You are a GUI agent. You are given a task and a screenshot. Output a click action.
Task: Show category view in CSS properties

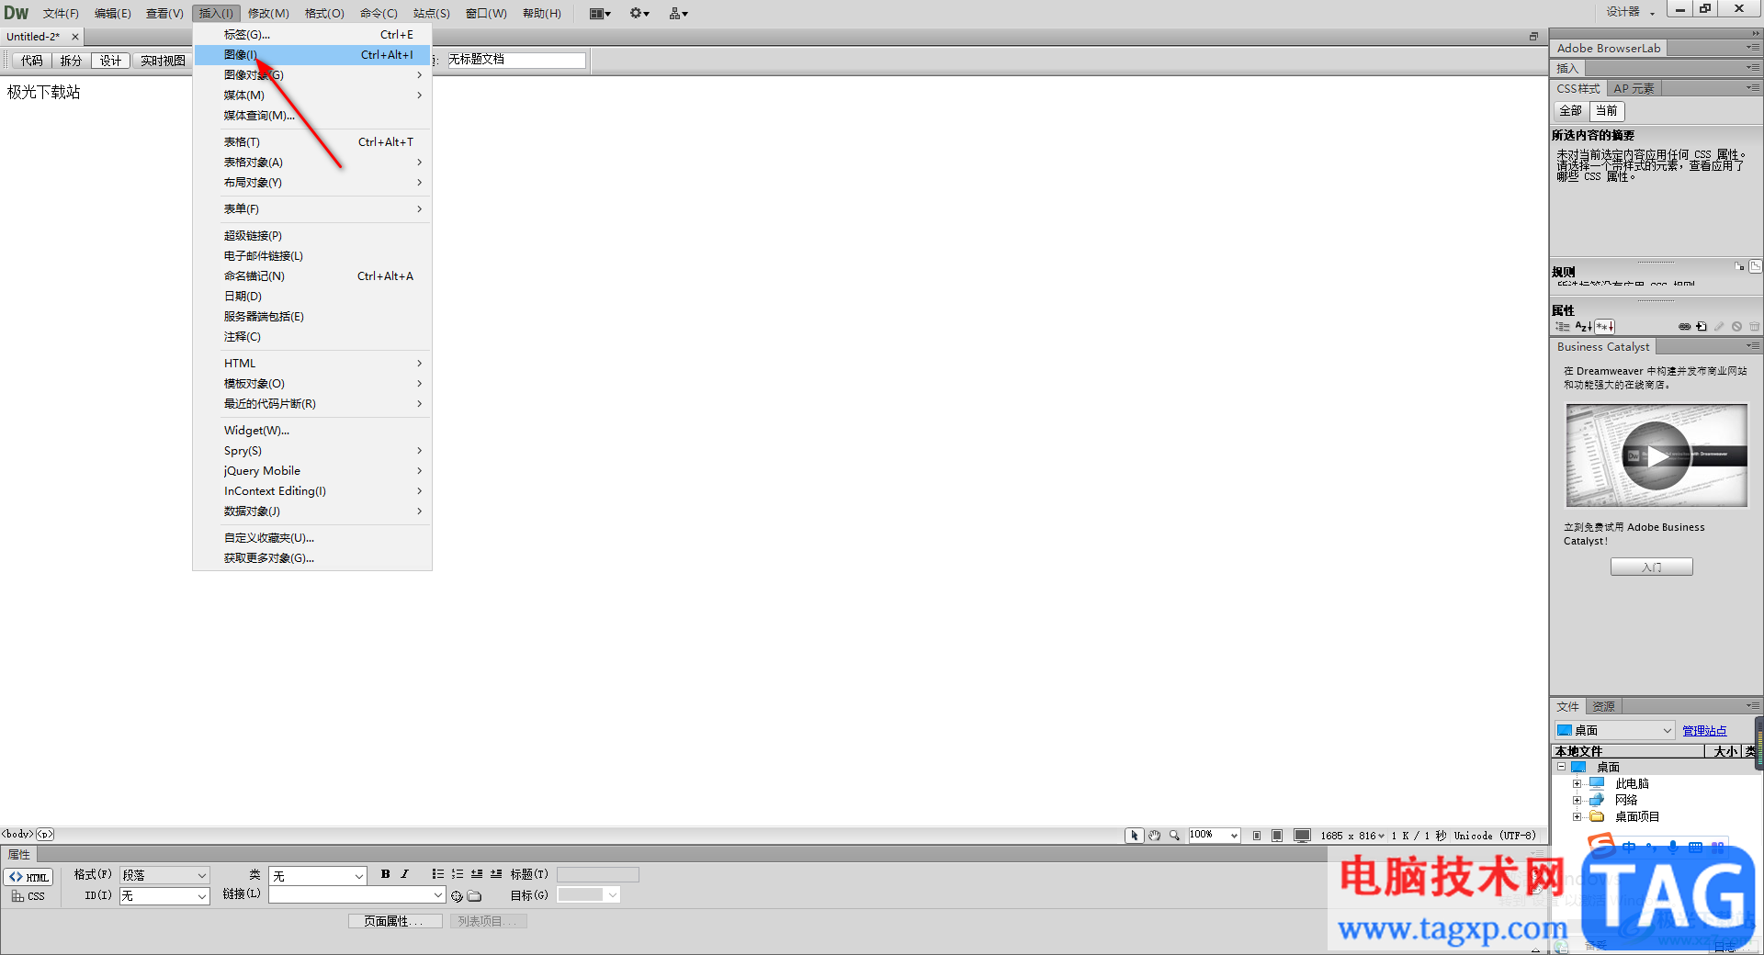point(1563,326)
